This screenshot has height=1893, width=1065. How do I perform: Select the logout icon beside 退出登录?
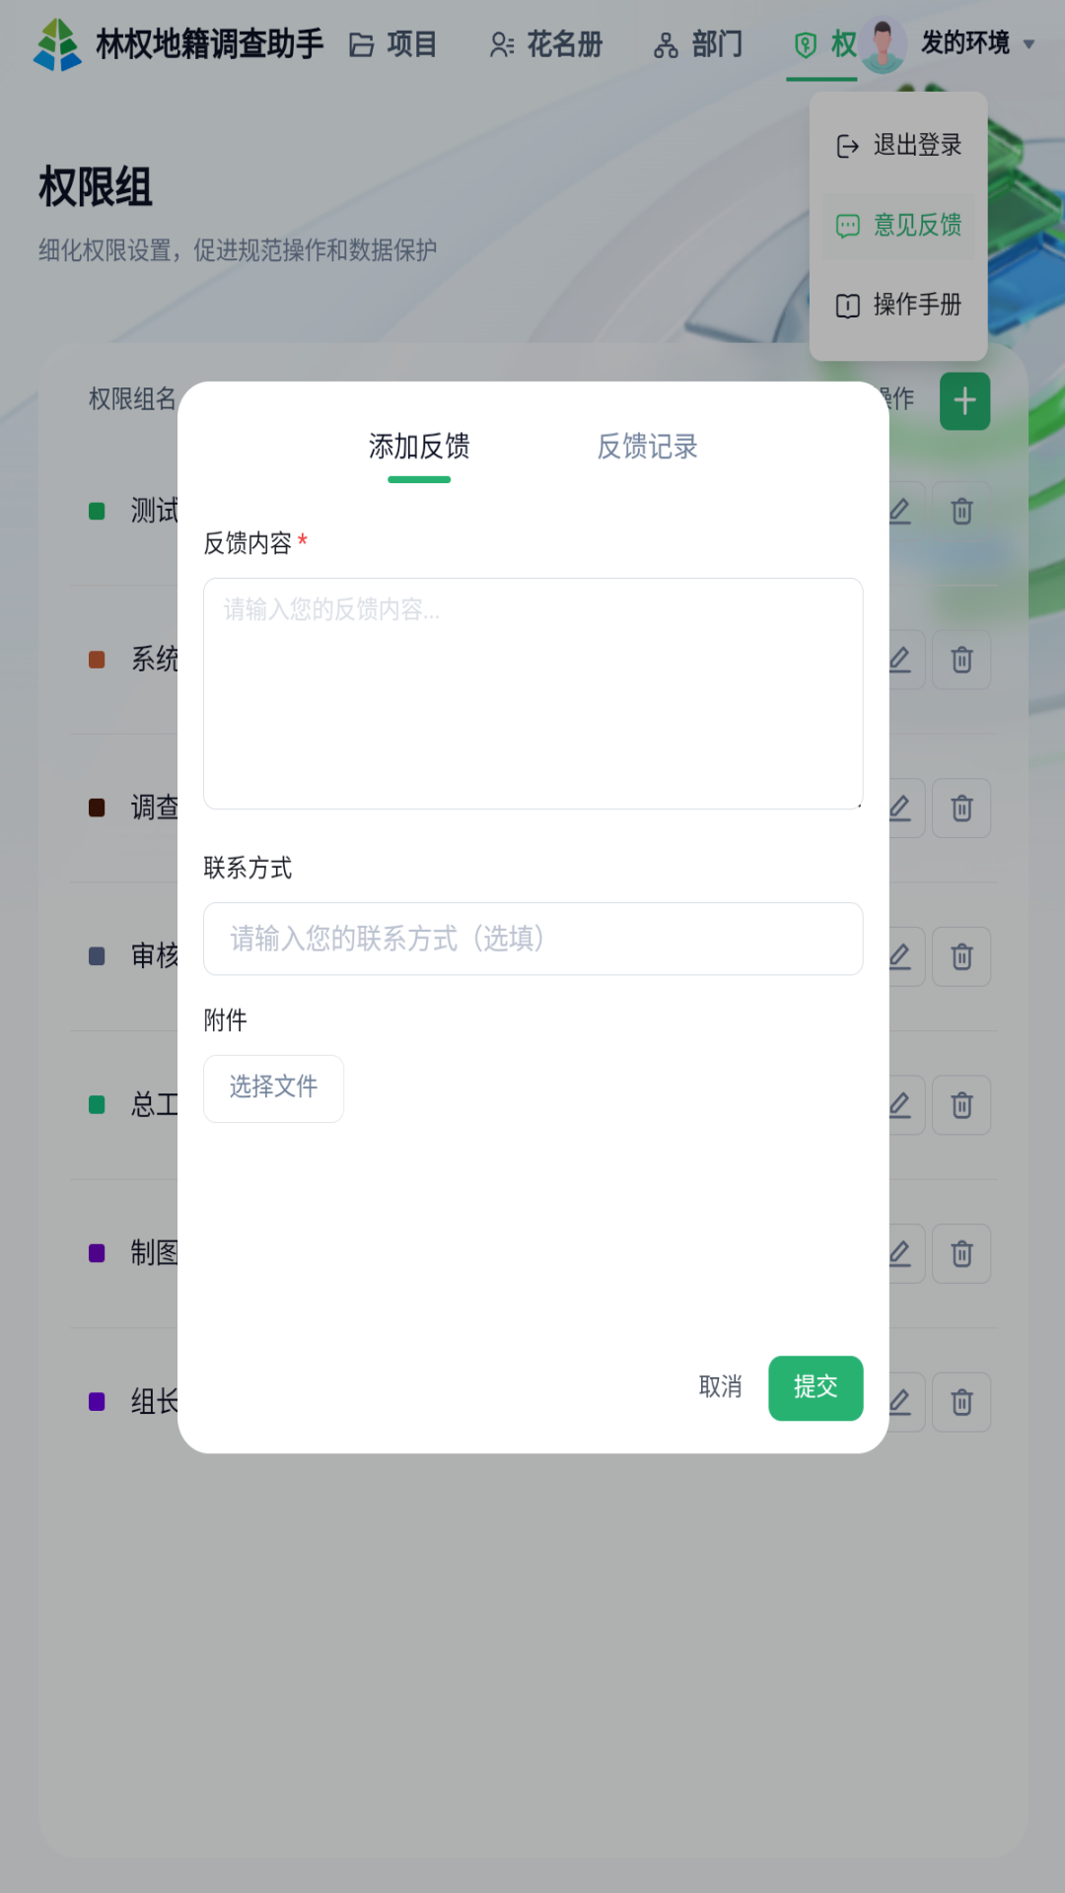tap(846, 144)
